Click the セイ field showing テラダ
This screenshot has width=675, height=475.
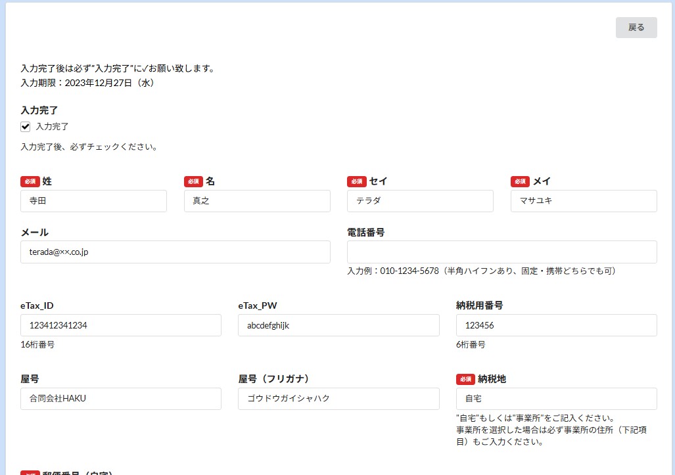pos(420,201)
